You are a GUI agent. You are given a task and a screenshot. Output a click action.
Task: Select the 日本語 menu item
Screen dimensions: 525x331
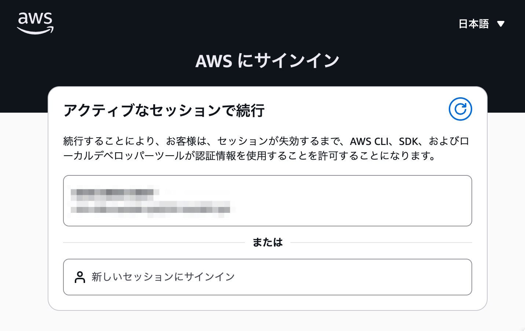(x=474, y=23)
